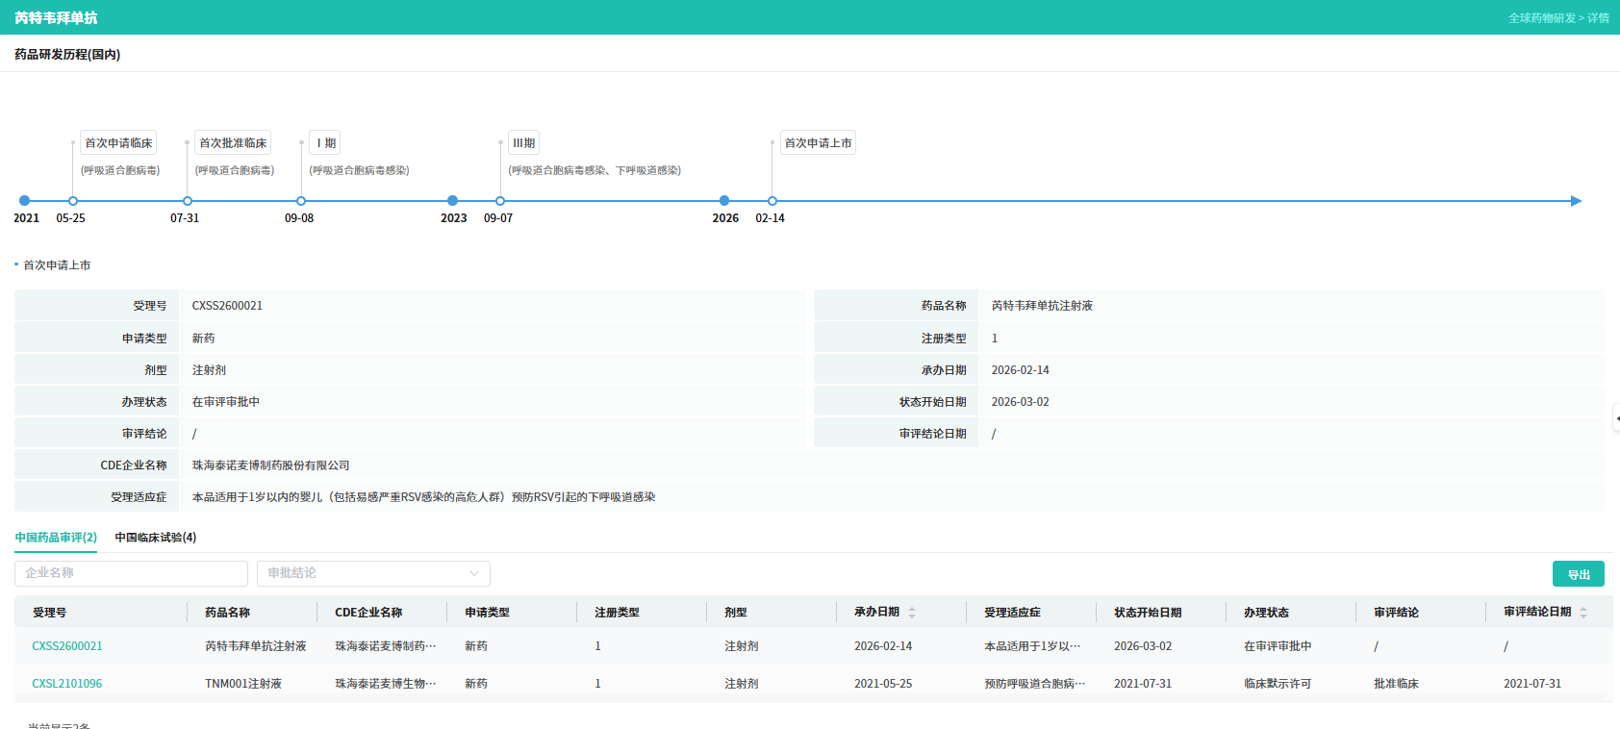
Task: Click the 药品研发历程(国内) section heading
Action: [67, 55]
